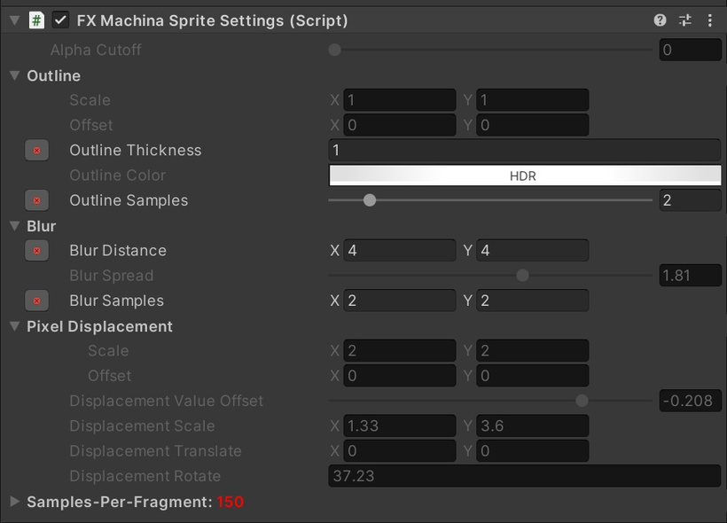Collapse the FX Machina component foldout arrow
Viewport: 727px width, 523px height.
pyautogui.click(x=14, y=20)
